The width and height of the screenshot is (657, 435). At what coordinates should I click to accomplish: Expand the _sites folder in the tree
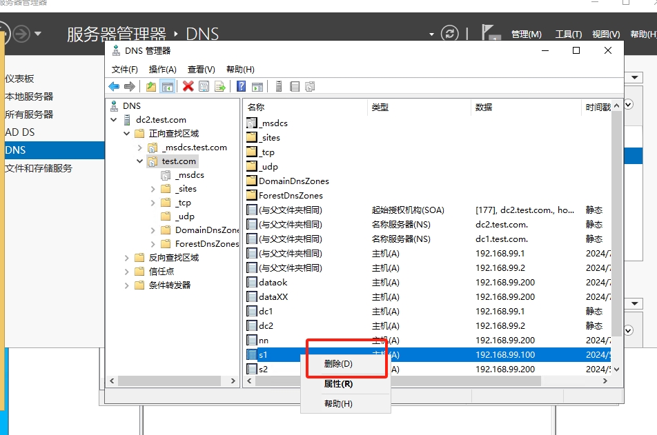pyautogui.click(x=153, y=189)
